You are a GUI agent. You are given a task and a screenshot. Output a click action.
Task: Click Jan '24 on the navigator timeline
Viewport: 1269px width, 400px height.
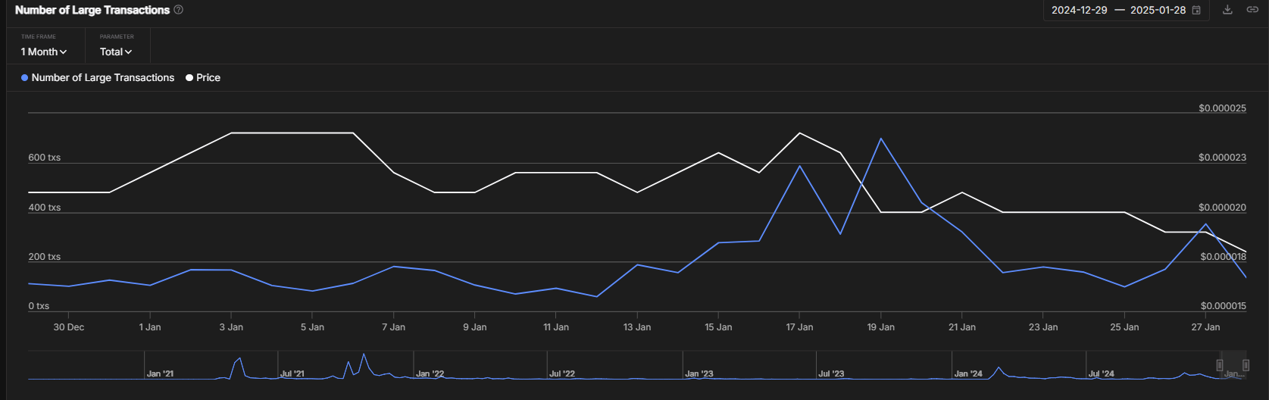pos(968,373)
